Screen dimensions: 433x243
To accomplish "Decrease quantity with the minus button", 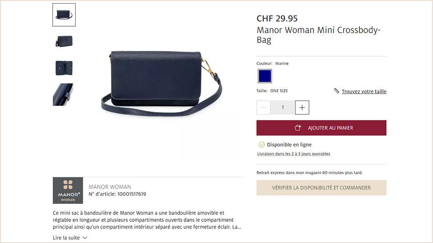I will (263, 108).
